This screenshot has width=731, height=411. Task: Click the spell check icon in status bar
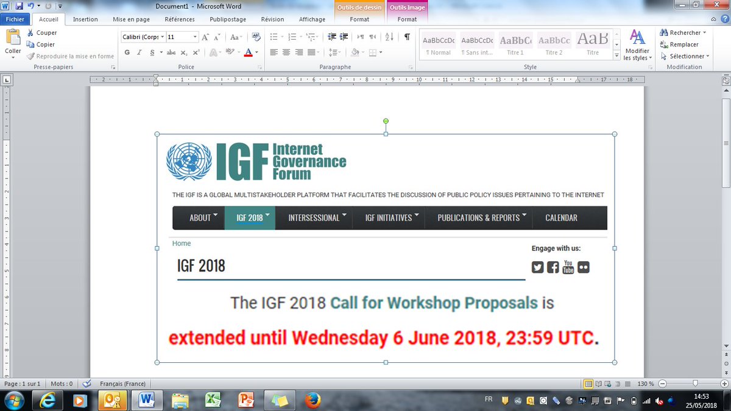[87, 384]
